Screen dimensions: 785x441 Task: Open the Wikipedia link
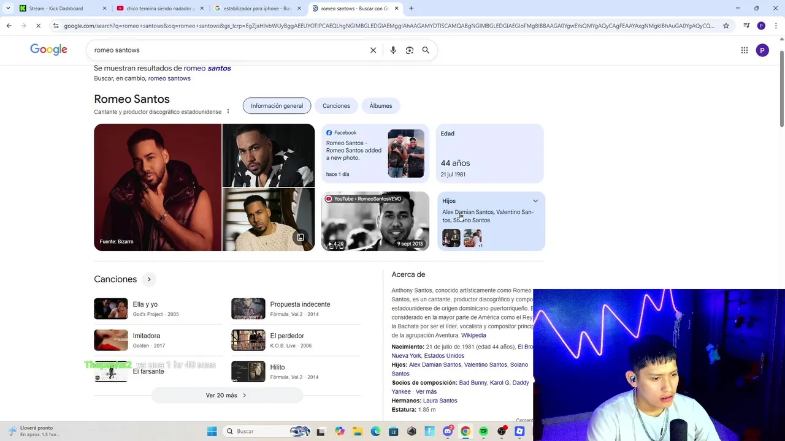click(x=473, y=335)
